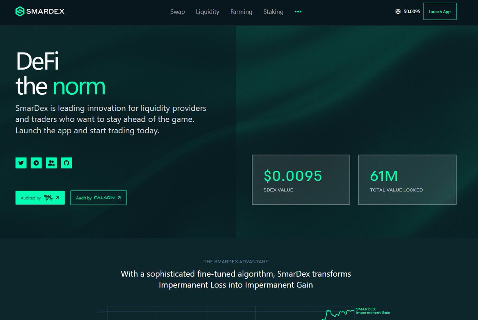
Task: Open the Audited by Trail of Bits link
Action: [40, 197]
